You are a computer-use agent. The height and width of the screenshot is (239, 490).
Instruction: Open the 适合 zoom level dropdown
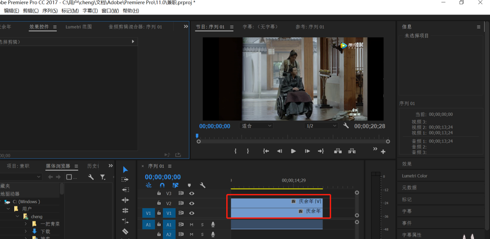tap(256, 126)
